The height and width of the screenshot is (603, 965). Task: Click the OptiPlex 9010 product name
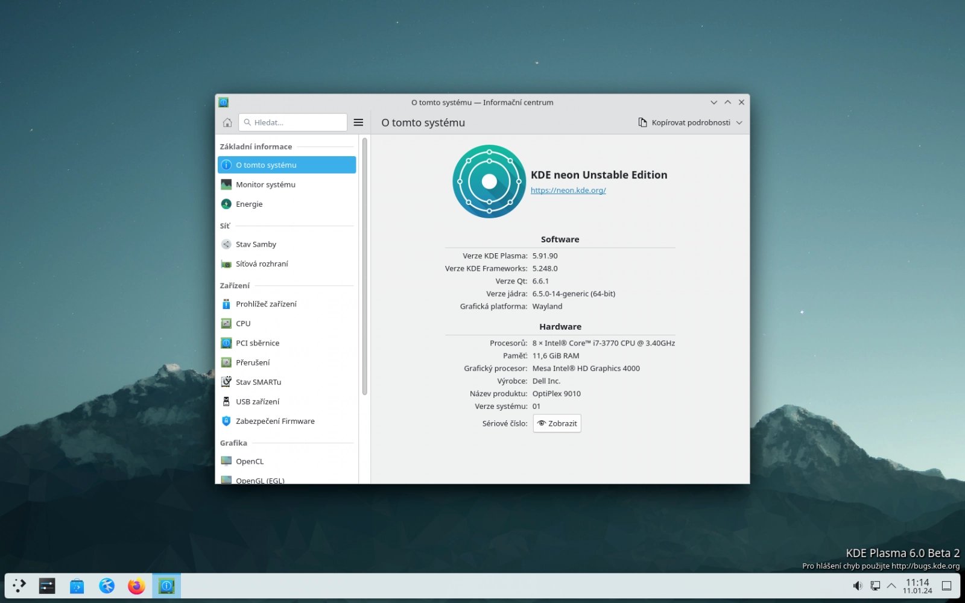557,394
